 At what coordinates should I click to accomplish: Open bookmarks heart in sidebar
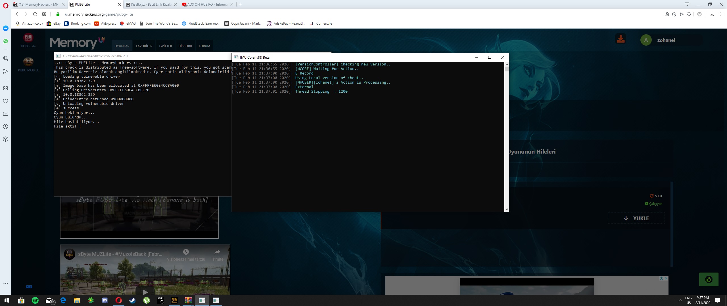click(x=5, y=101)
